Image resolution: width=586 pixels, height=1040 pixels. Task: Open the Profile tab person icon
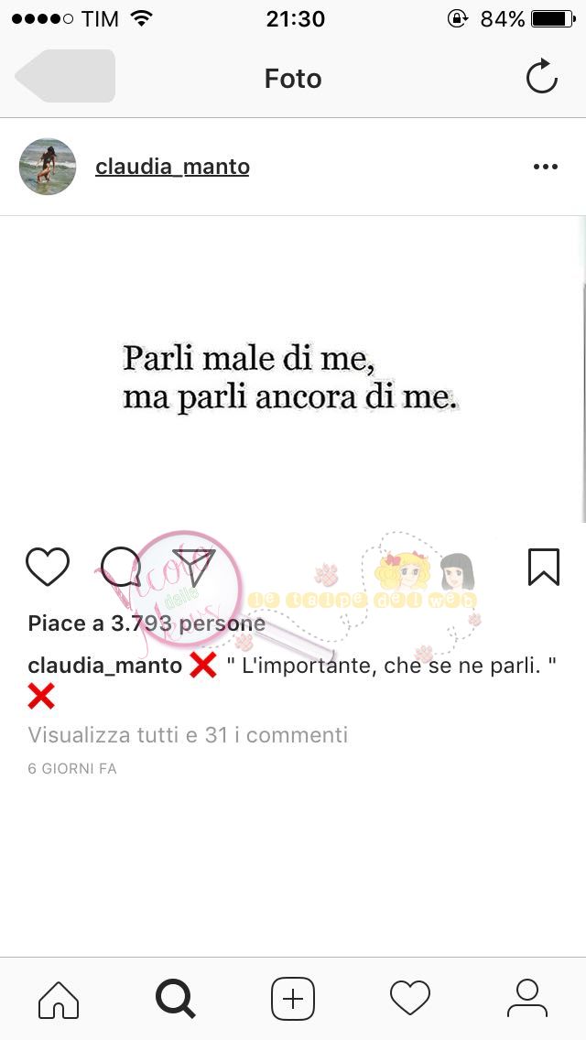[526, 999]
